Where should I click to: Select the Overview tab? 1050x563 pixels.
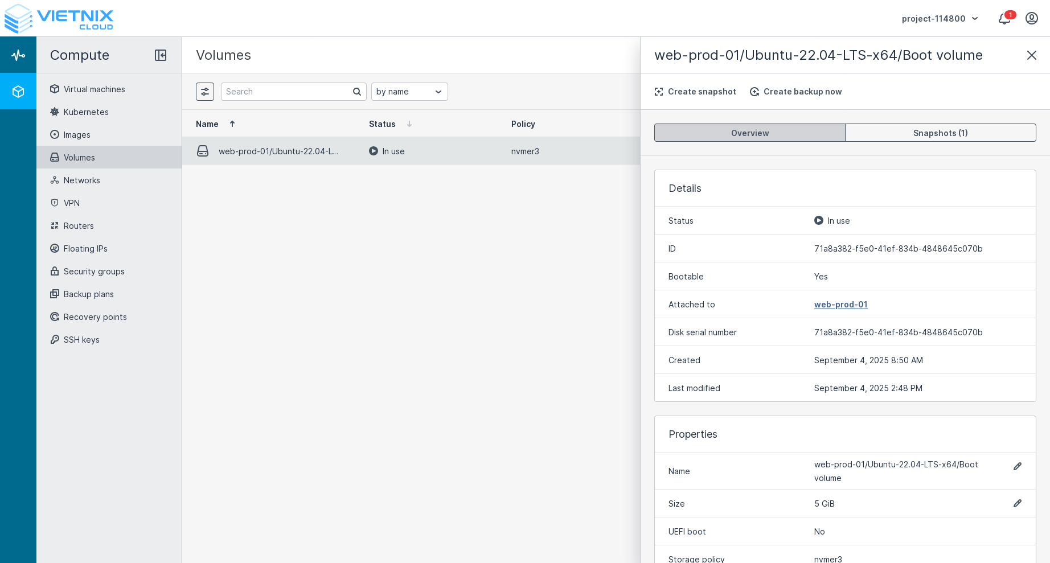(x=749, y=133)
